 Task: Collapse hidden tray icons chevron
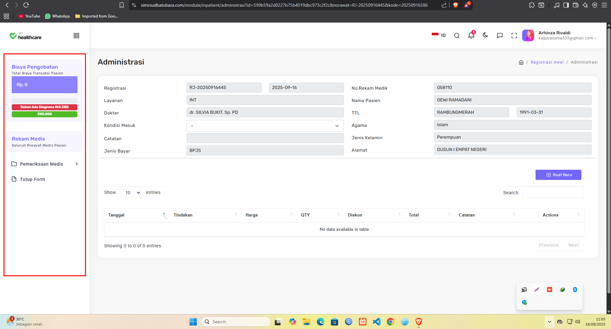point(549,322)
